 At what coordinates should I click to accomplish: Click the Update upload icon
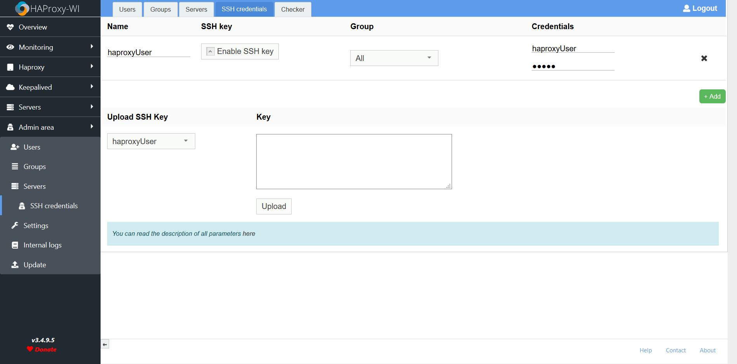click(15, 265)
